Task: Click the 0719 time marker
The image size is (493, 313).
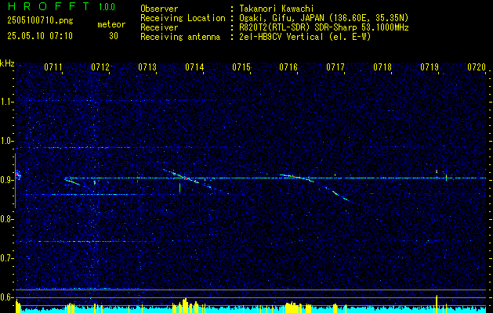Action: tap(430, 67)
